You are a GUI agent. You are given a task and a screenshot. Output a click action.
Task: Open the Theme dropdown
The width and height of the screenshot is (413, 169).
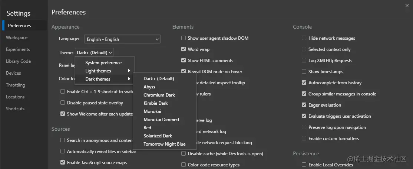tap(94, 53)
